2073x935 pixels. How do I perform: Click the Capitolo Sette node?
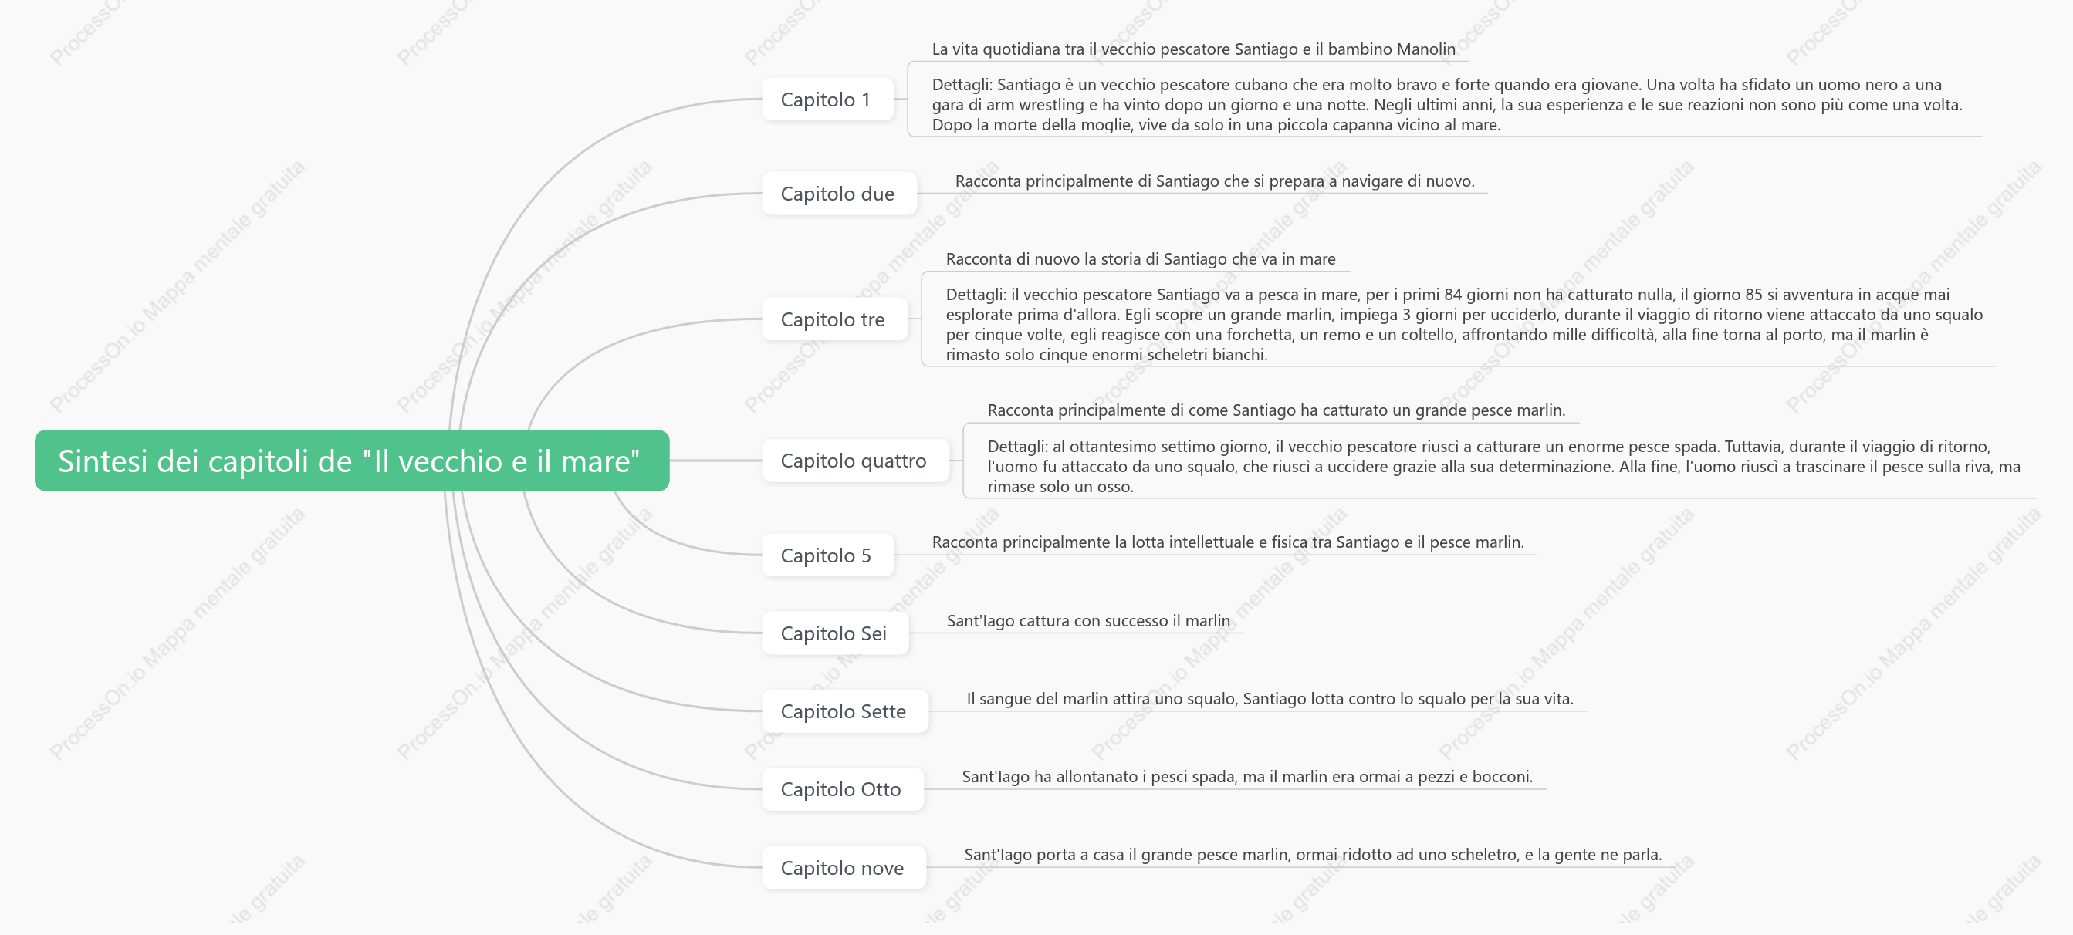[x=844, y=711]
